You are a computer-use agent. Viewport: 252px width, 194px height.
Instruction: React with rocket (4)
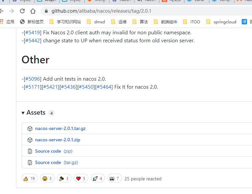tap(98, 178)
